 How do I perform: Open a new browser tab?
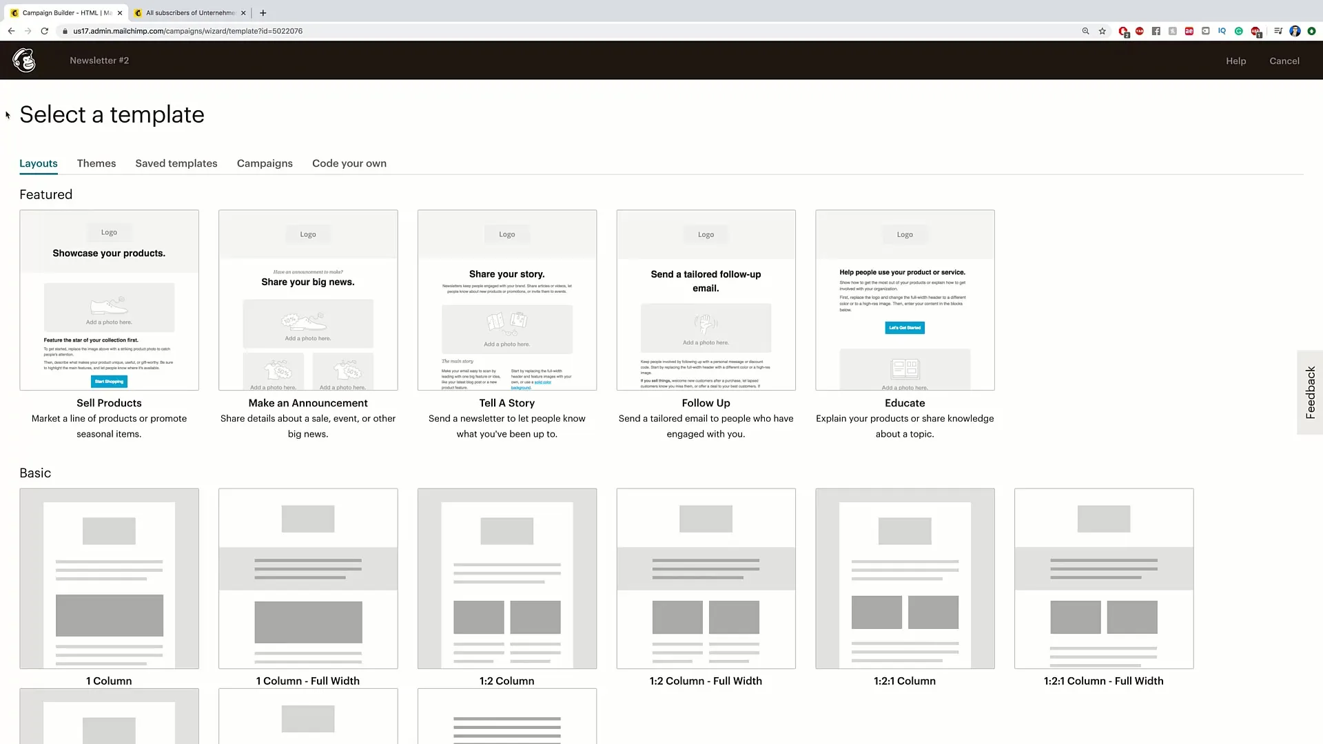click(x=263, y=12)
